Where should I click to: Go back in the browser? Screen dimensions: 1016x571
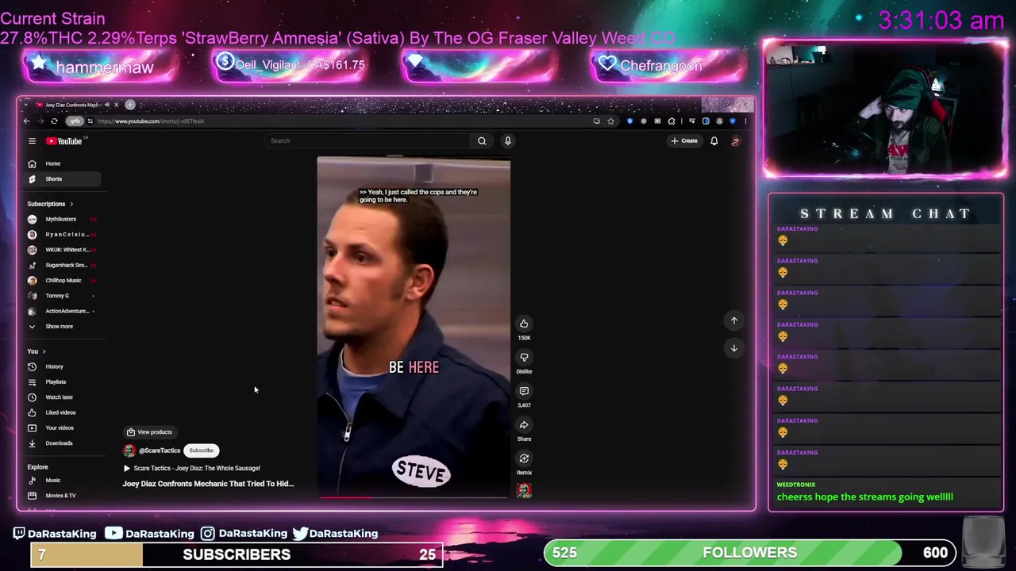click(26, 121)
